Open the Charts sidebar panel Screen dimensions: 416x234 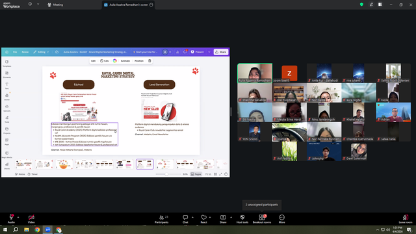click(7, 166)
